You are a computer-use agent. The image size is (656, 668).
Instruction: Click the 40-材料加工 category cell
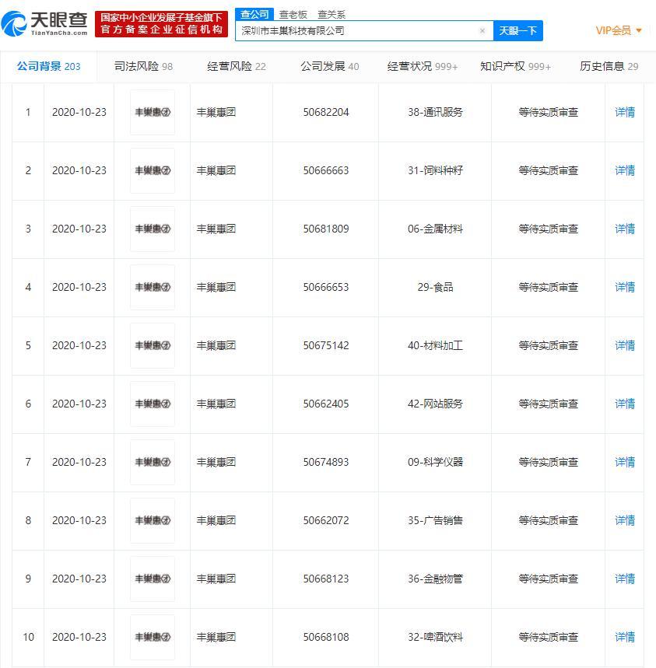(x=435, y=345)
